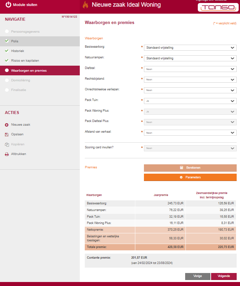Click the Berekenen button
Screen dimensions: 240x286
(190, 168)
